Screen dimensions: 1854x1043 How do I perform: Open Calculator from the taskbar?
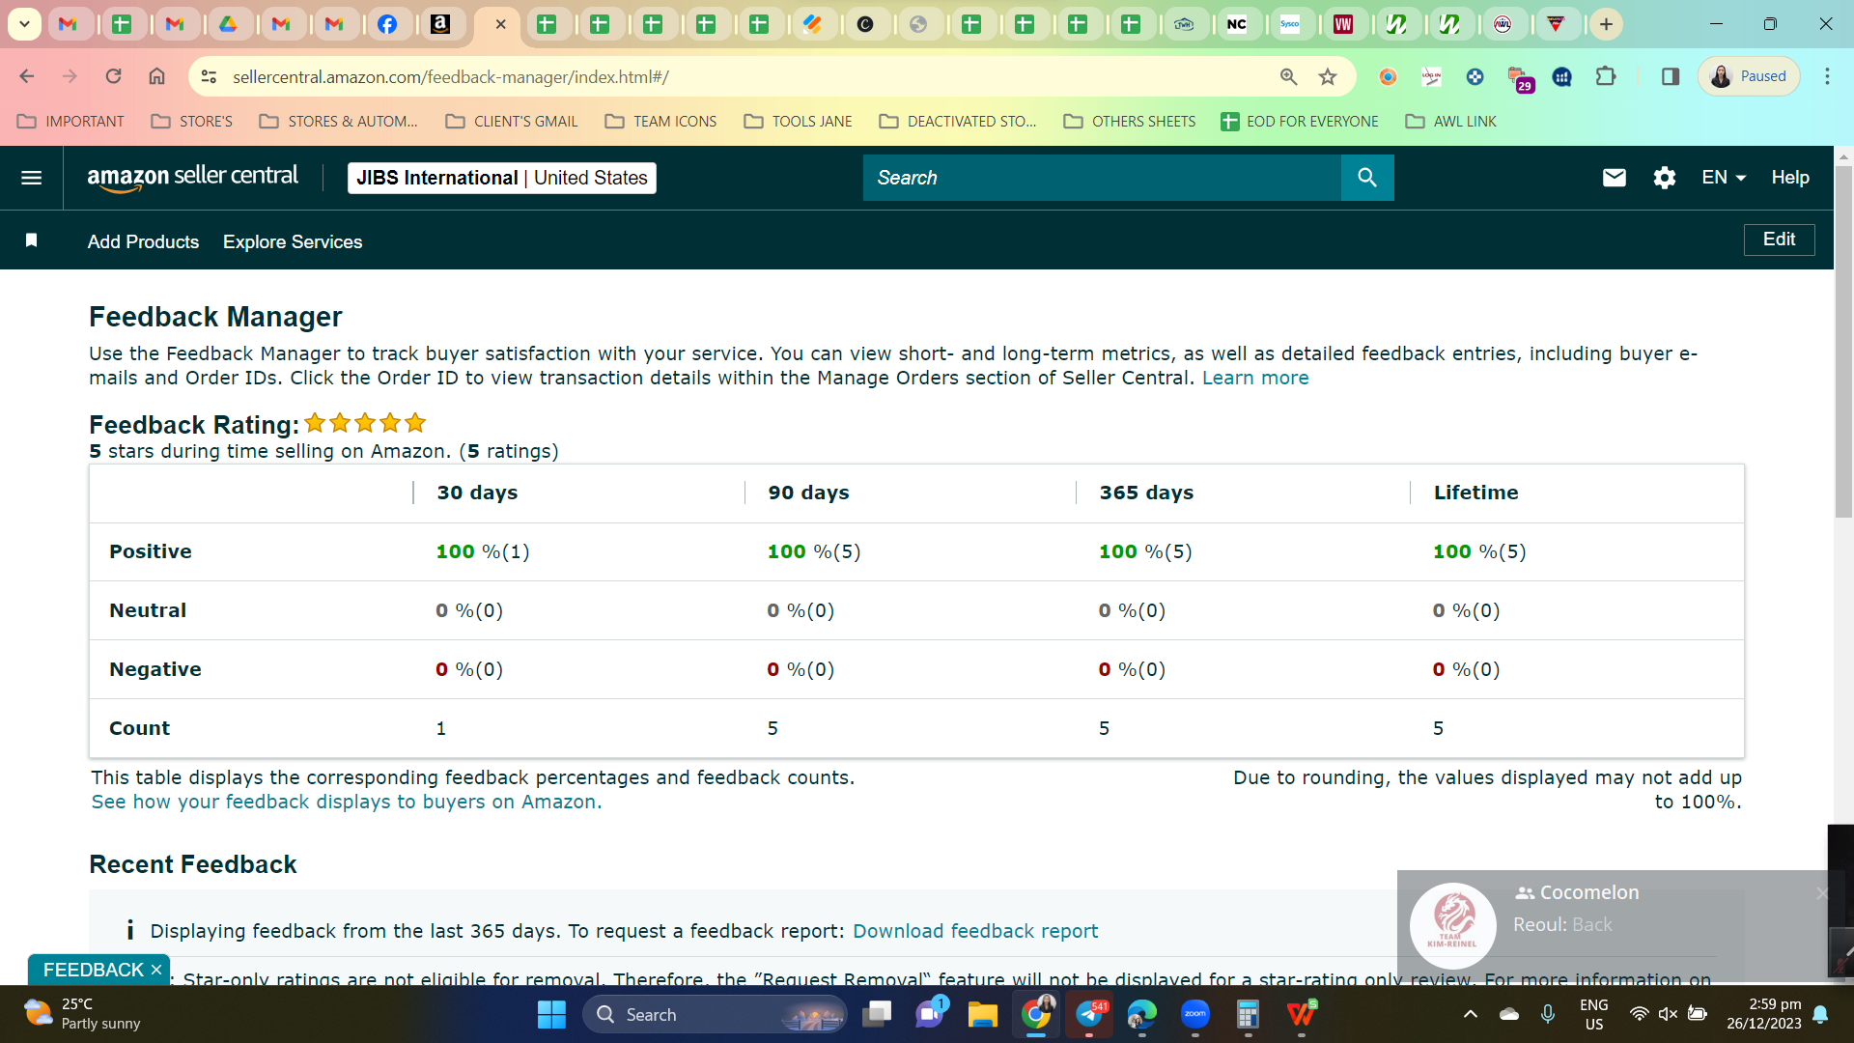coord(1248,1014)
